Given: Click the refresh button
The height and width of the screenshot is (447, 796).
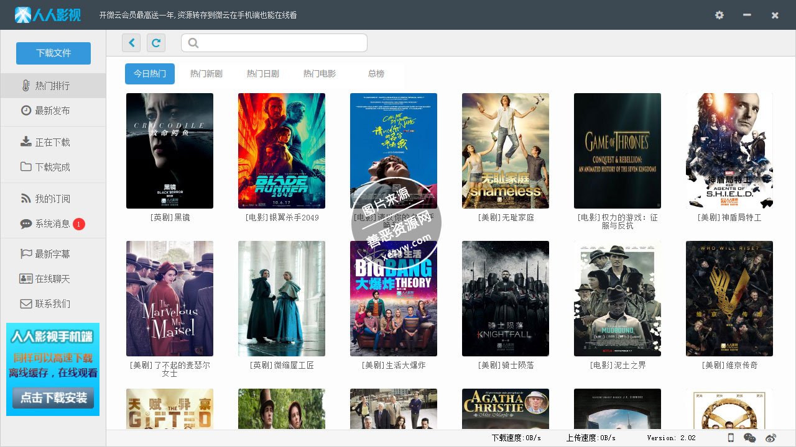Looking at the screenshot, I should (156, 43).
